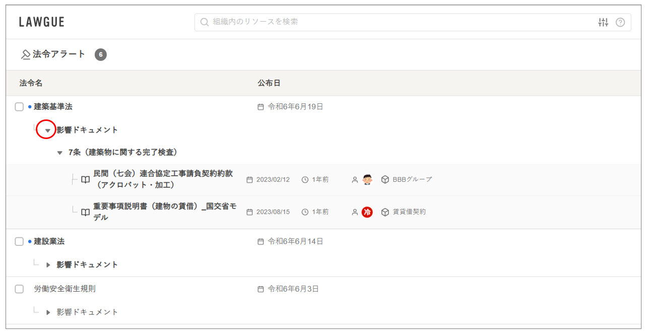The image size is (647, 333).
Task: Expand 影響ドキュメント under 労働安全衛生規則
Action: 48,312
